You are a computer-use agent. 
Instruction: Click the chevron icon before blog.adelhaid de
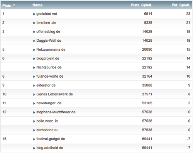pyautogui.click(x=34, y=148)
